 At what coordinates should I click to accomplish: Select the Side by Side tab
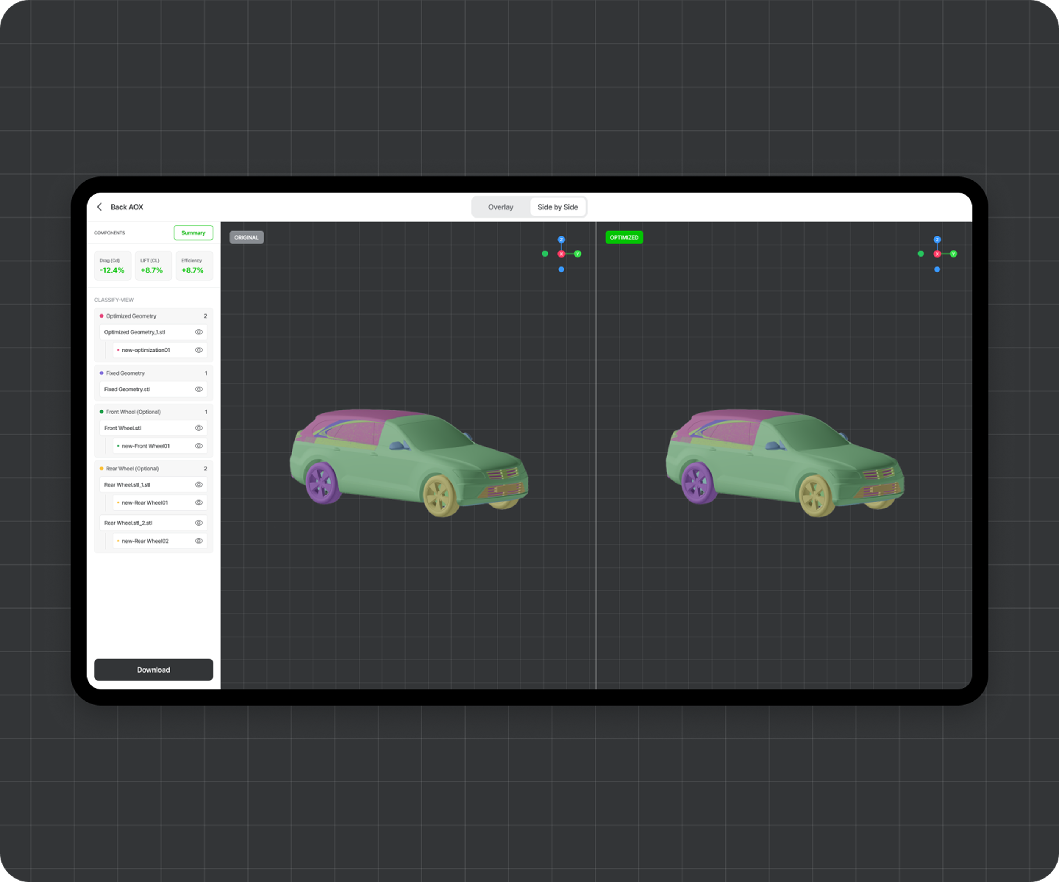coord(558,207)
